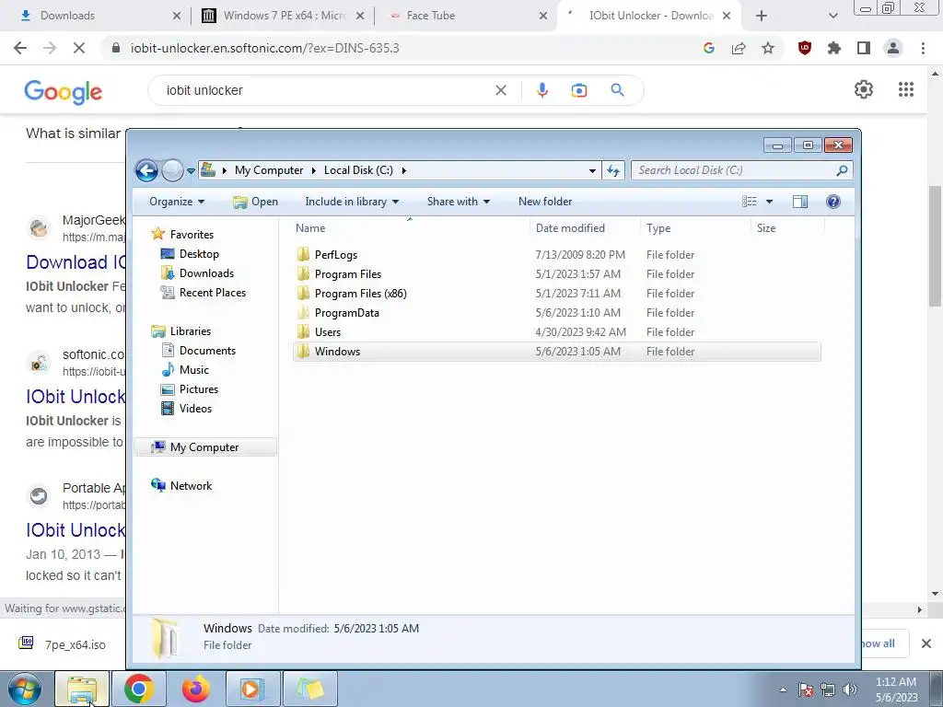The image size is (943, 707).
Task: Open the Documents library
Action: coord(199,351)
